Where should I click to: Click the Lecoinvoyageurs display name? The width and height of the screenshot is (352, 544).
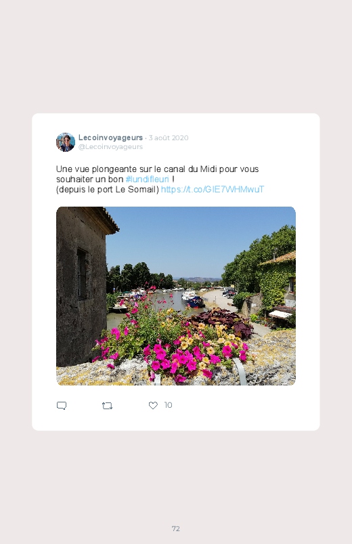click(110, 138)
